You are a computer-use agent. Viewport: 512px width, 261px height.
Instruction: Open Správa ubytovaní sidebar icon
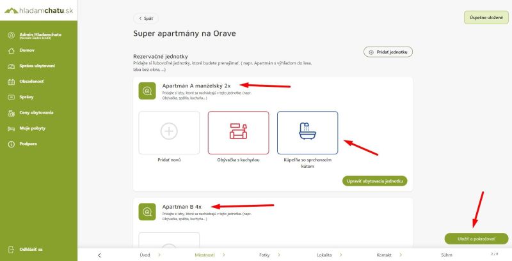point(12,66)
